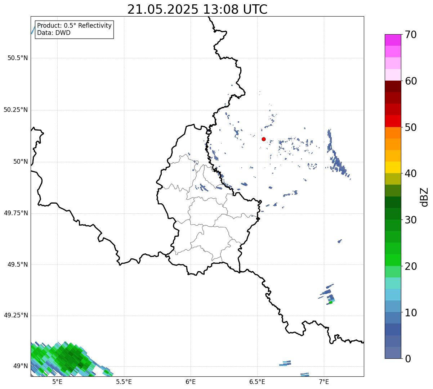Click the 5.5°E longitude label

[x=124, y=381]
